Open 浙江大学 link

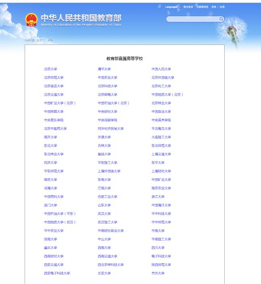[x=158, y=197]
